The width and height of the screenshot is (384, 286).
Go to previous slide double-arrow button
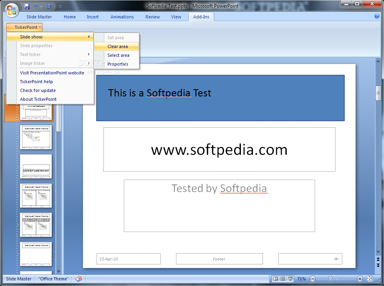pos(378,259)
